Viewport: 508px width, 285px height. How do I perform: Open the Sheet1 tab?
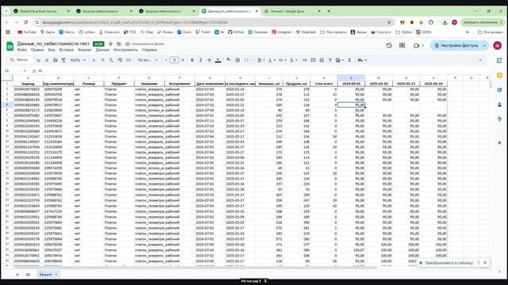(48, 275)
